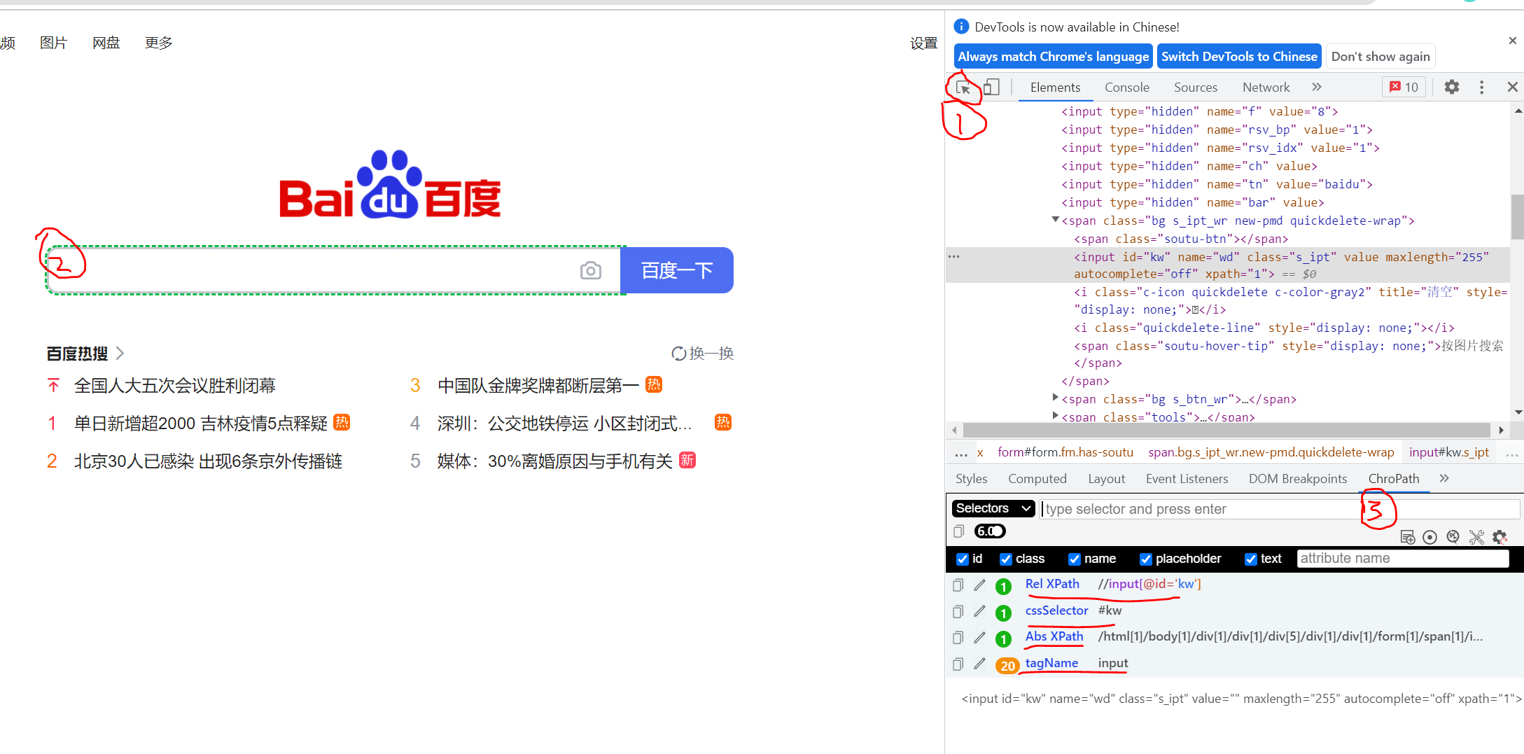Screen dimensions: 1524x754
Task: Click ChroPath crossed tools icon
Action: pos(1476,537)
